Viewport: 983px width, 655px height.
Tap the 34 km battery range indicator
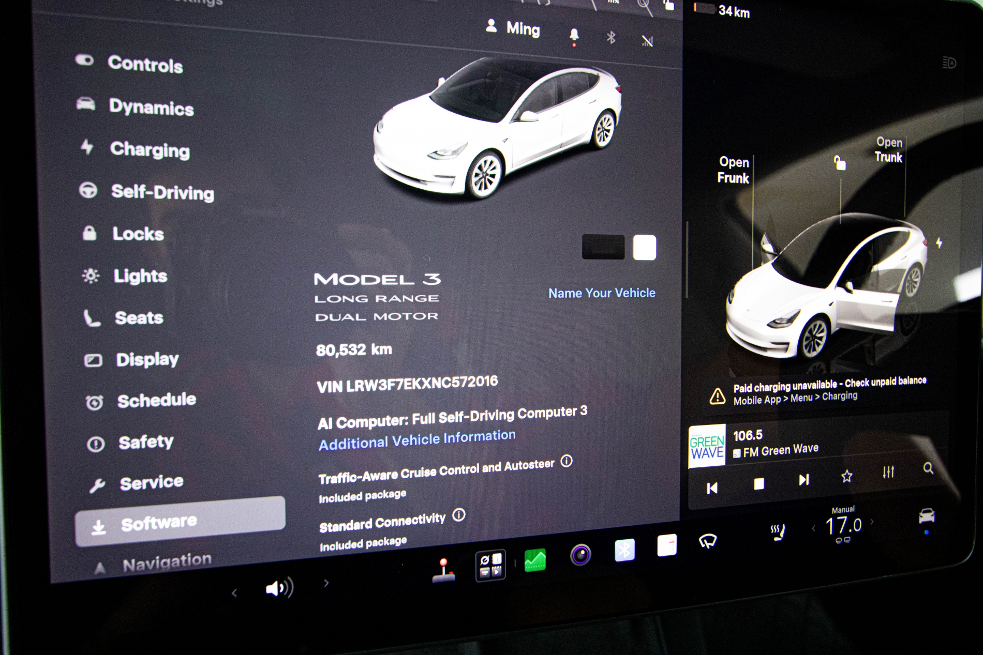click(722, 10)
